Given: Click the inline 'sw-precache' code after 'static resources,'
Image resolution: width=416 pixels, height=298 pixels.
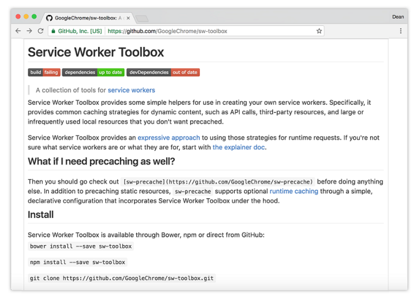Looking at the screenshot, I should click(x=193, y=192).
